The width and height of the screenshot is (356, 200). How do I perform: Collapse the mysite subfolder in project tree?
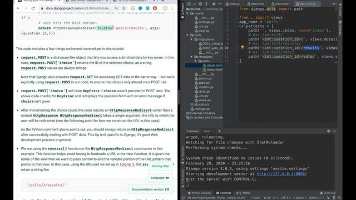pos(187,13)
